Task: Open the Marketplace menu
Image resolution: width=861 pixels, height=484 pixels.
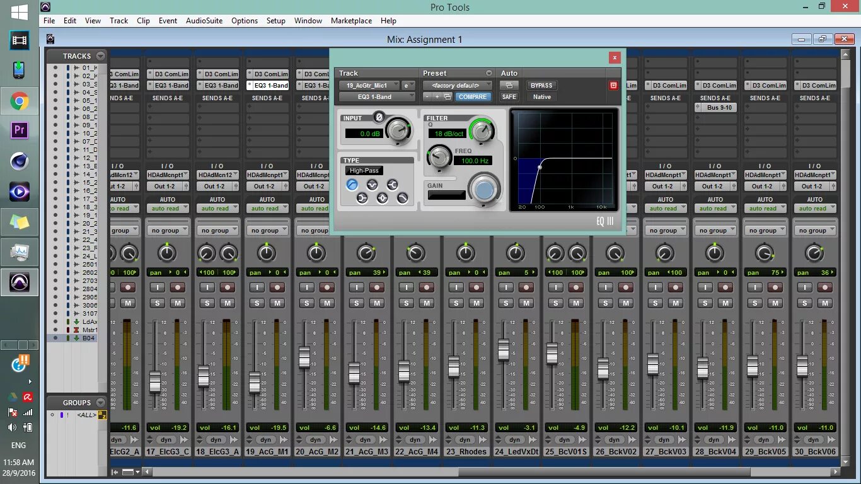Action: [351, 20]
